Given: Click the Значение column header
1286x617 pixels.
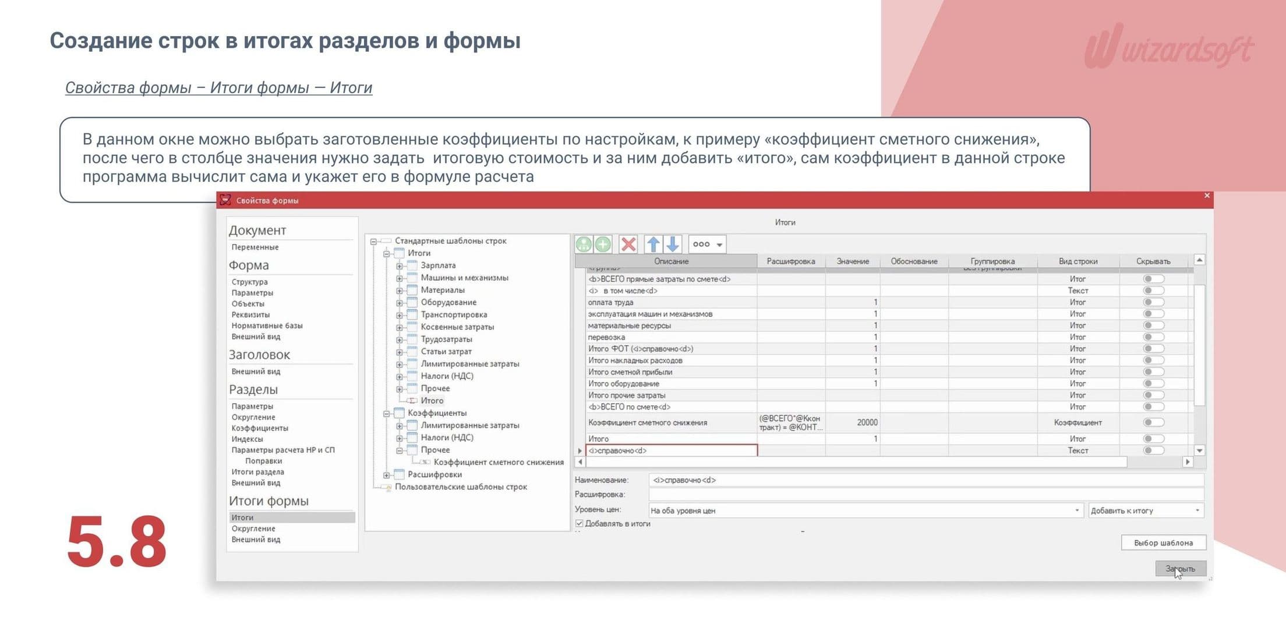Looking at the screenshot, I should 853,261.
